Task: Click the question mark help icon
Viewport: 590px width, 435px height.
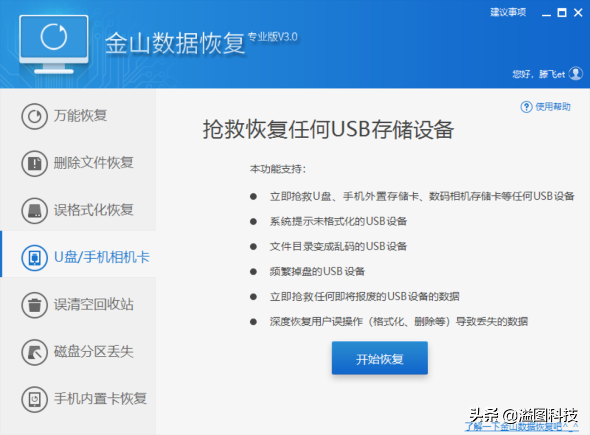Action: pyautogui.click(x=526, y=107)
